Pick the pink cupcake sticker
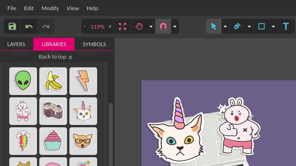This screenshot has height=166, width=296. [53, 141]
